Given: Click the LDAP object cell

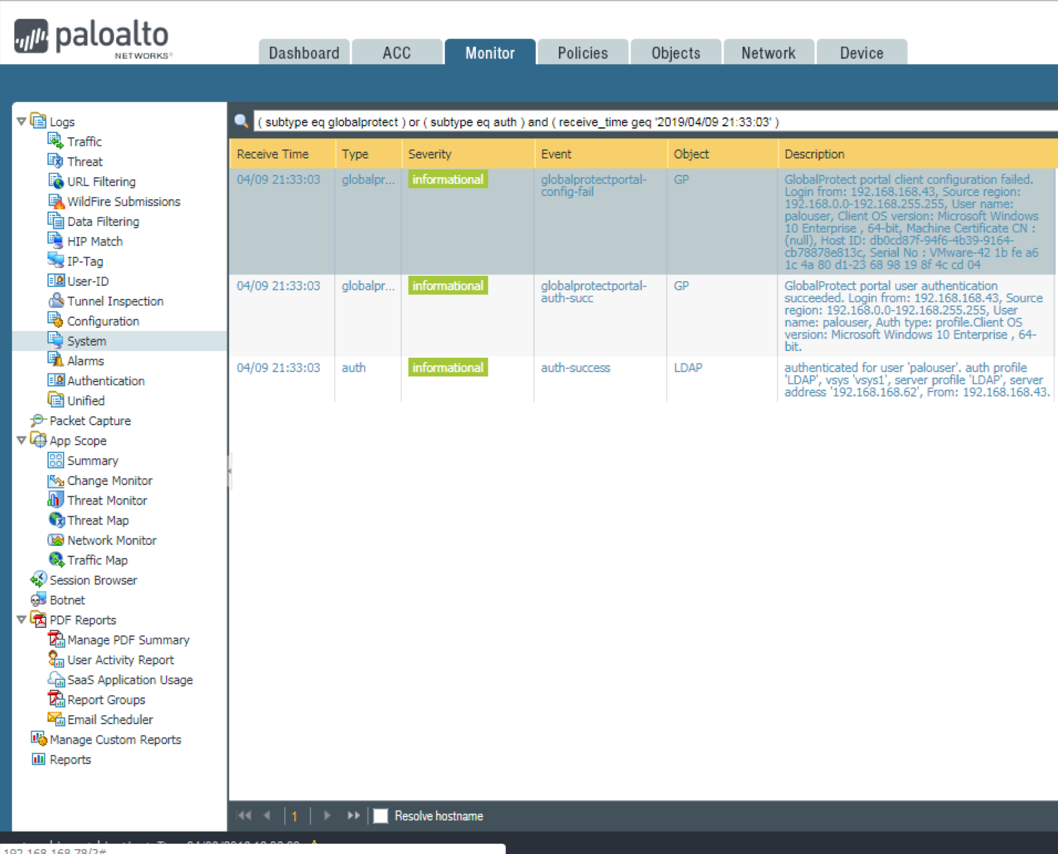Looking at the screenshot, I should [688, 368].
